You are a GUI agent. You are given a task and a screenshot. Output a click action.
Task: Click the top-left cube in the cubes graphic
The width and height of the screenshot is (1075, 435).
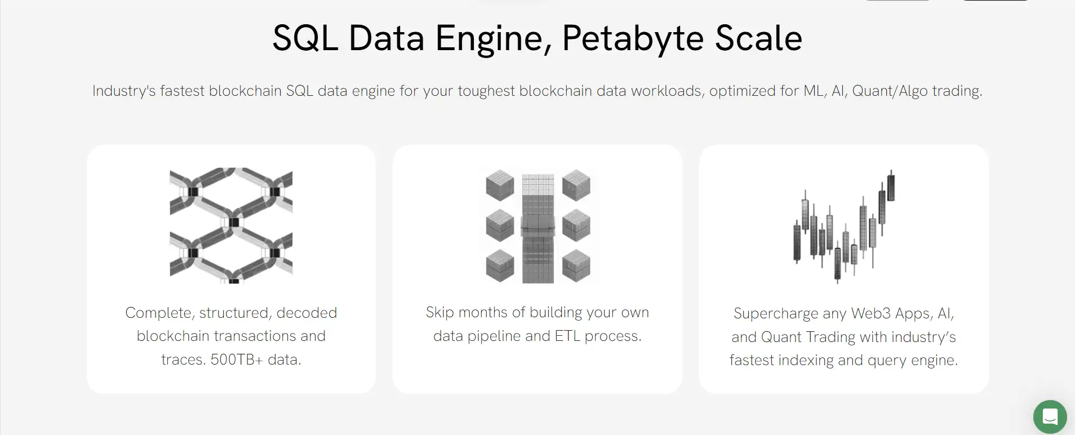pyautogui.click(x=500, y=185)
